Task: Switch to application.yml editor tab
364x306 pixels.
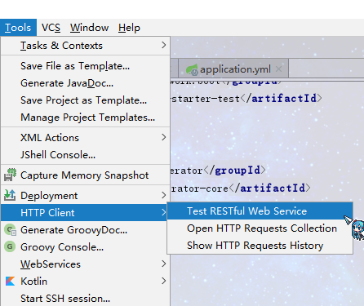Action: [233, 69]
